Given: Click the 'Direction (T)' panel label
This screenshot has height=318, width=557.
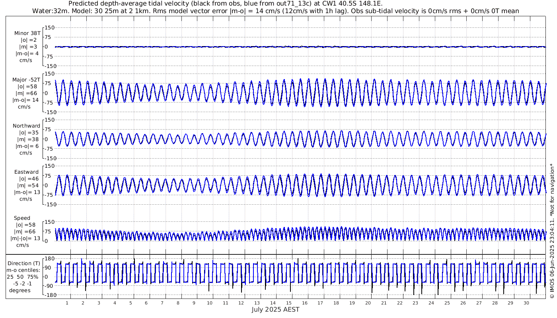Looking at the screenshot, I should (24, 264).
